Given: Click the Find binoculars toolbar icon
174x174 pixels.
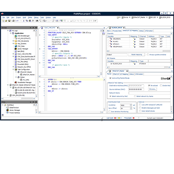Looking at the screenshot, I should [x=37, y=21].
